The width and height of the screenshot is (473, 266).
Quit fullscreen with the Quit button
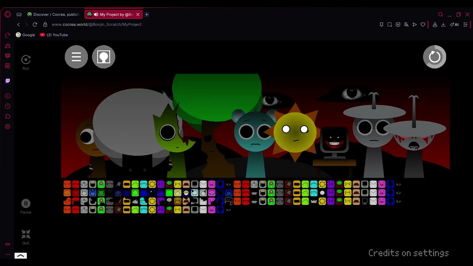point(25,237)
